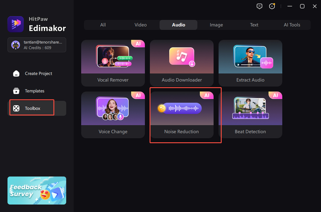Screen dimensions: 321x212
Task: Click the 'Audio Downloader' label
Action: tap(182, 80)
